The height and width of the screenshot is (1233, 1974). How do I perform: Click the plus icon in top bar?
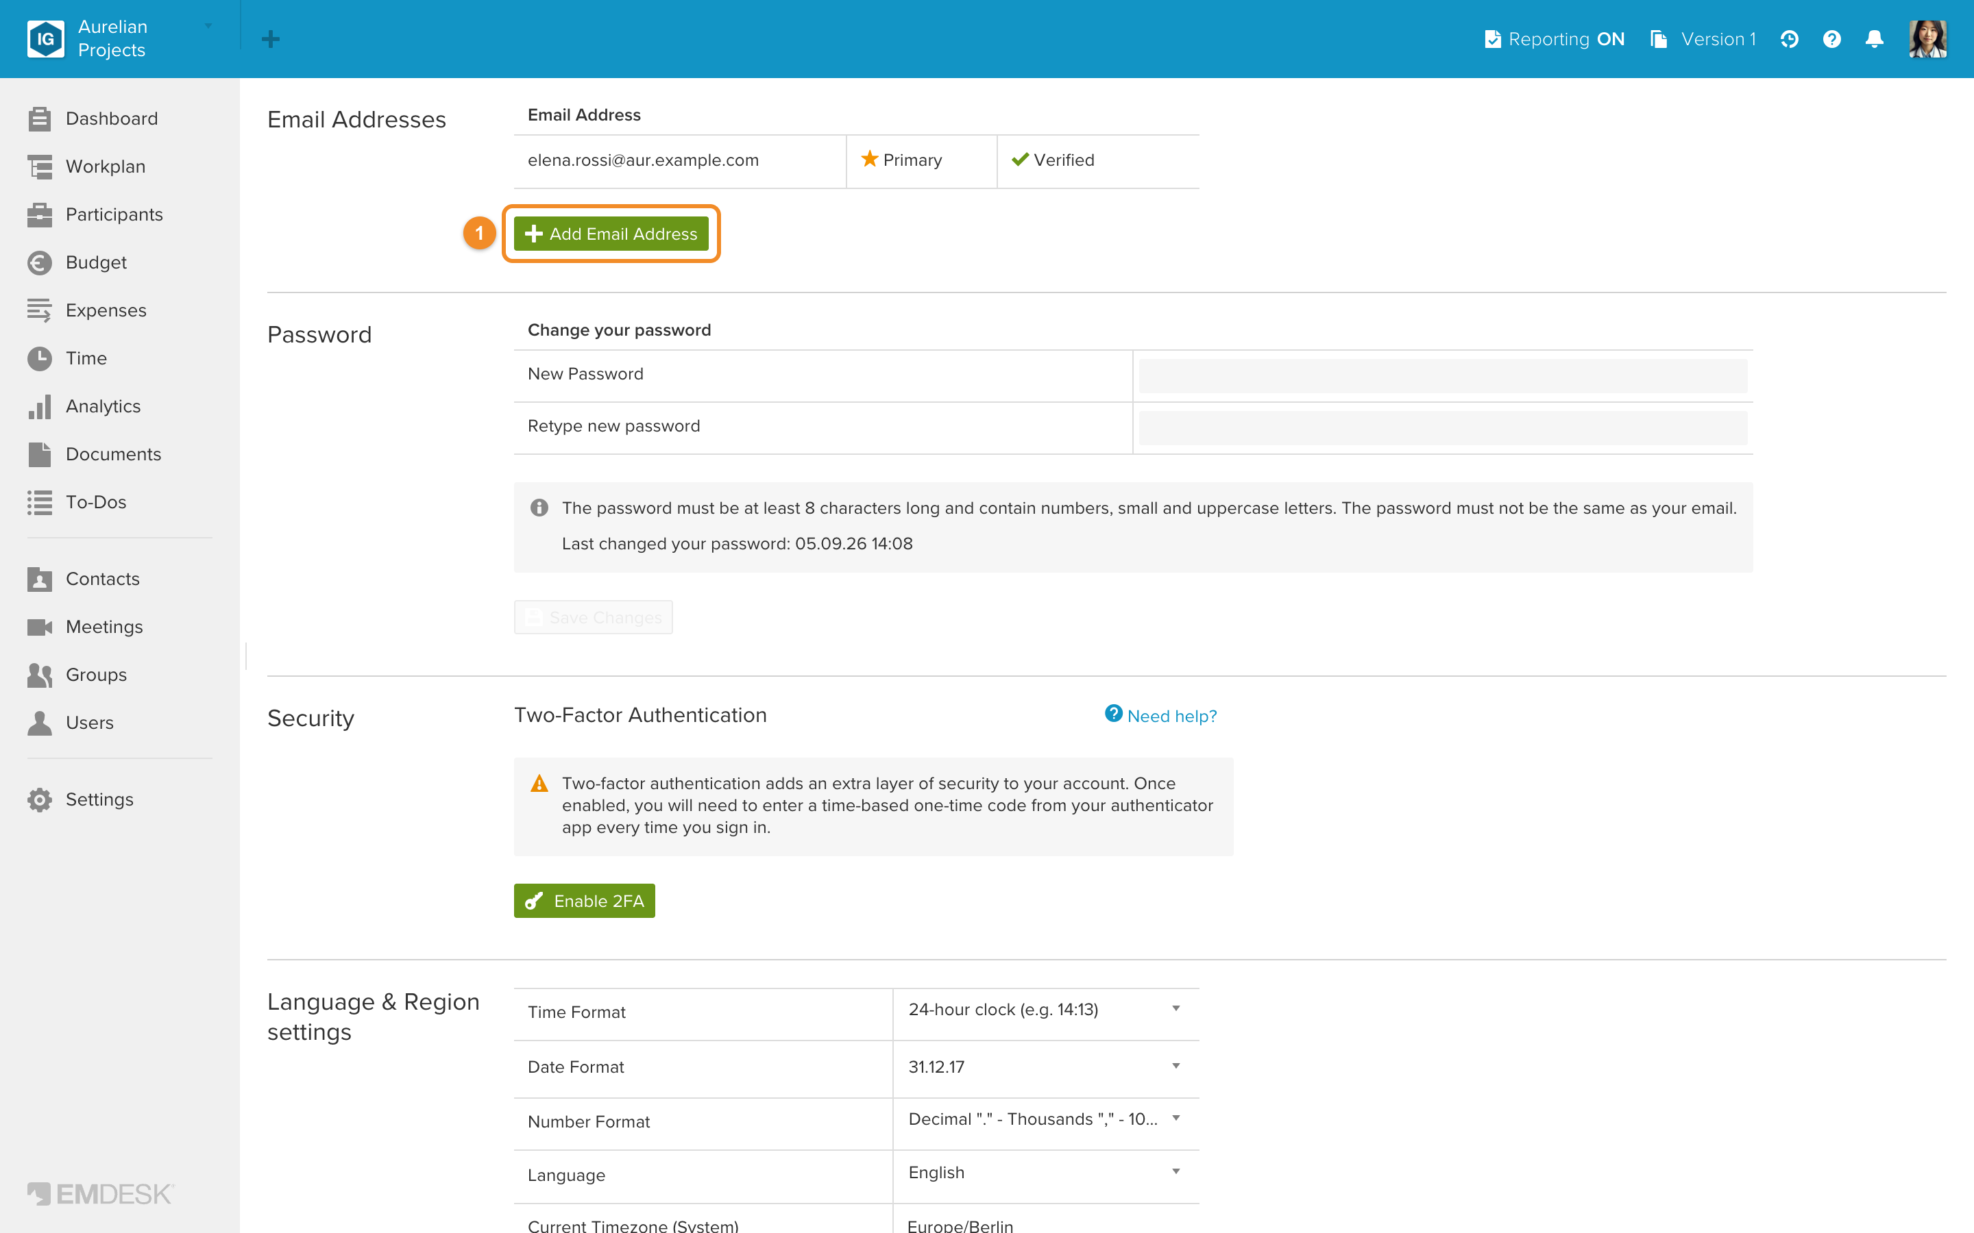[271, 39]
